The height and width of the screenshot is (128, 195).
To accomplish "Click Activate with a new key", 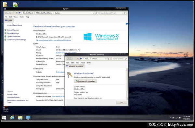I will pos(85,81).
